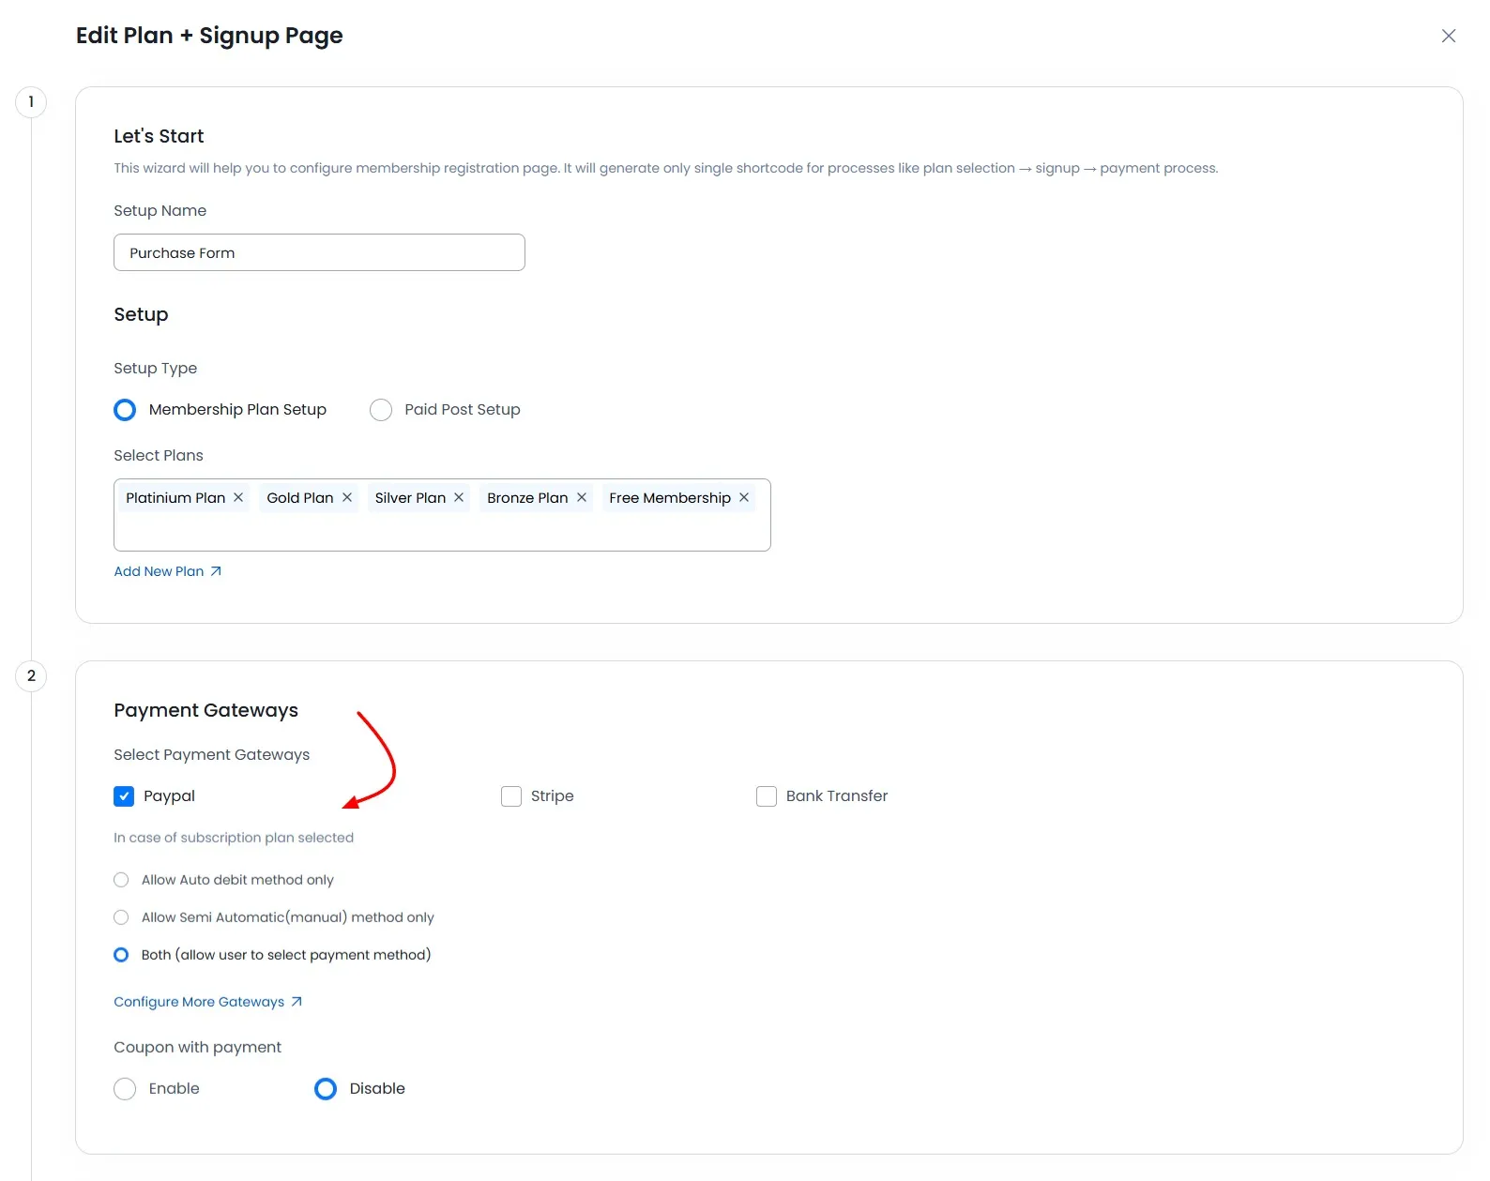Image resolution: width=1490 pixels, height=1181 pixels.
Task: Enable coupon with payment
Action: (x=125, y=1088)
